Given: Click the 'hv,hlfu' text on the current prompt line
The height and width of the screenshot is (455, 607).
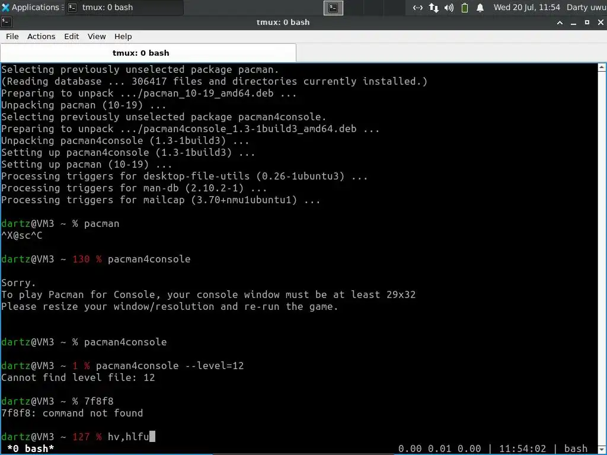Looking at the screenshot, I should tap(128, 437).
